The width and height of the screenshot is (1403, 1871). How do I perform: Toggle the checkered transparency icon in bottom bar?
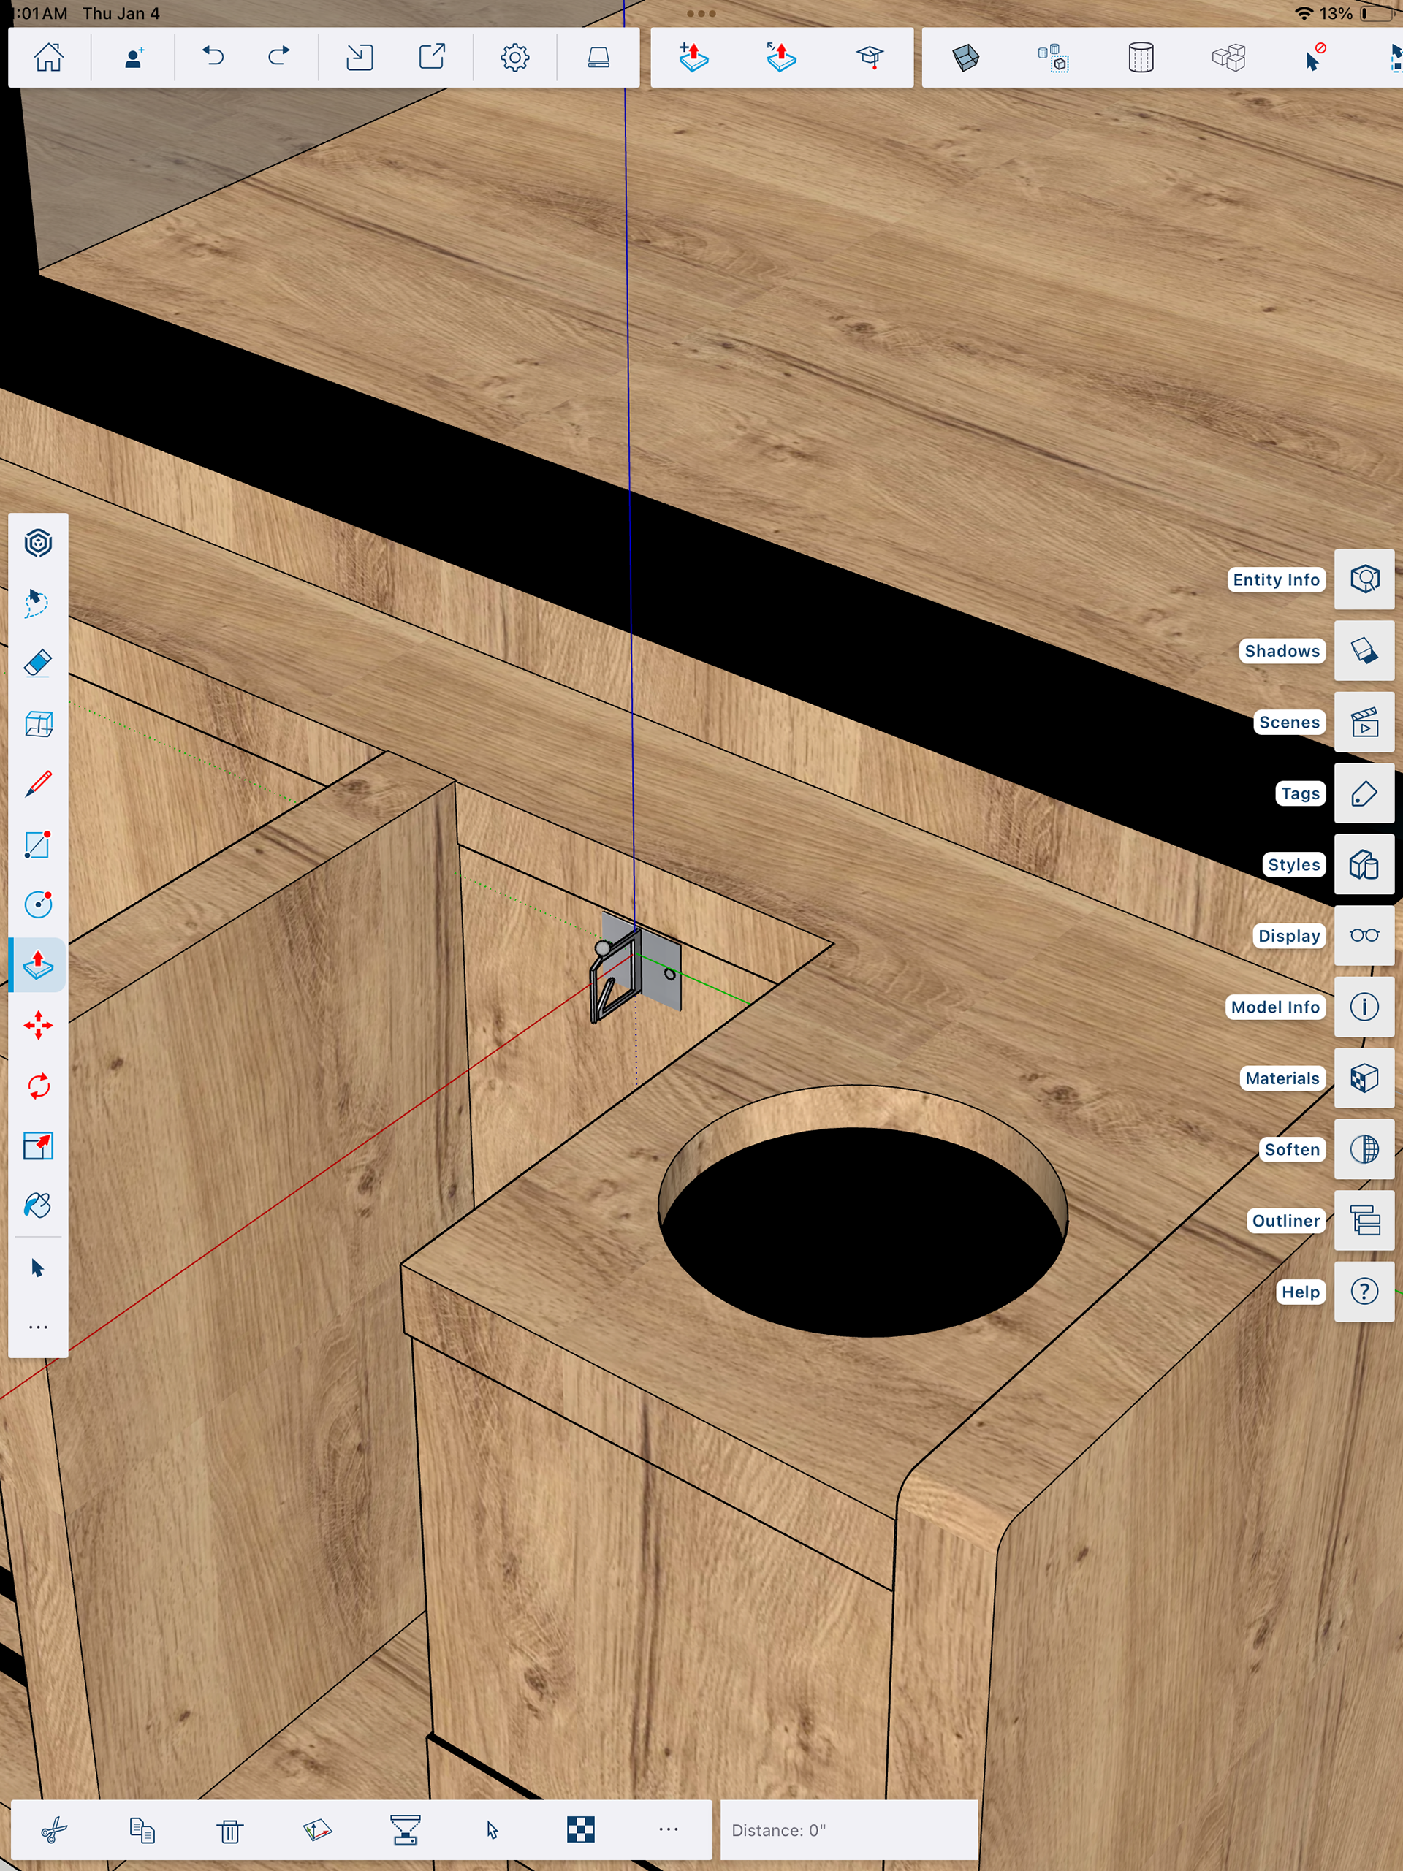580,1829
